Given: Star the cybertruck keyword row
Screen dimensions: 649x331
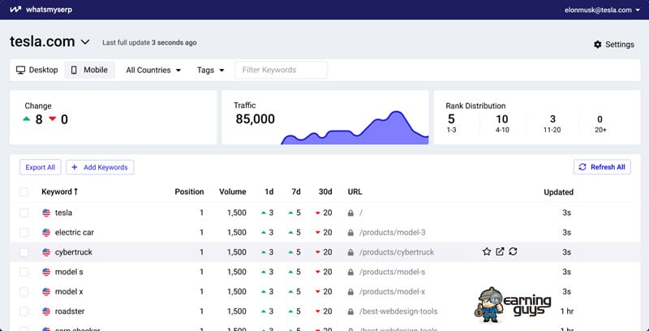Looking at the screenshot, I should (x=487, y=251).
